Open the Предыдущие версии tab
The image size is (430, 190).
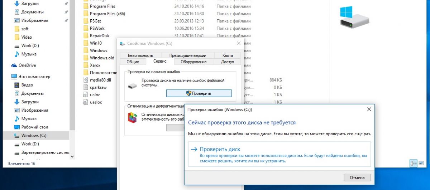[188, 55]
